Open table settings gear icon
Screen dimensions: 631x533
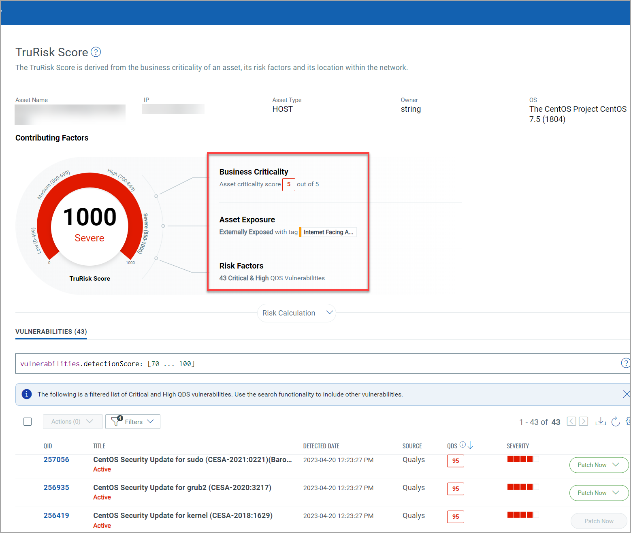coord(628,422)
